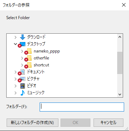Select the ダウンロード folder label
Viewport: 129px width, 131px height.
[36, 37]
